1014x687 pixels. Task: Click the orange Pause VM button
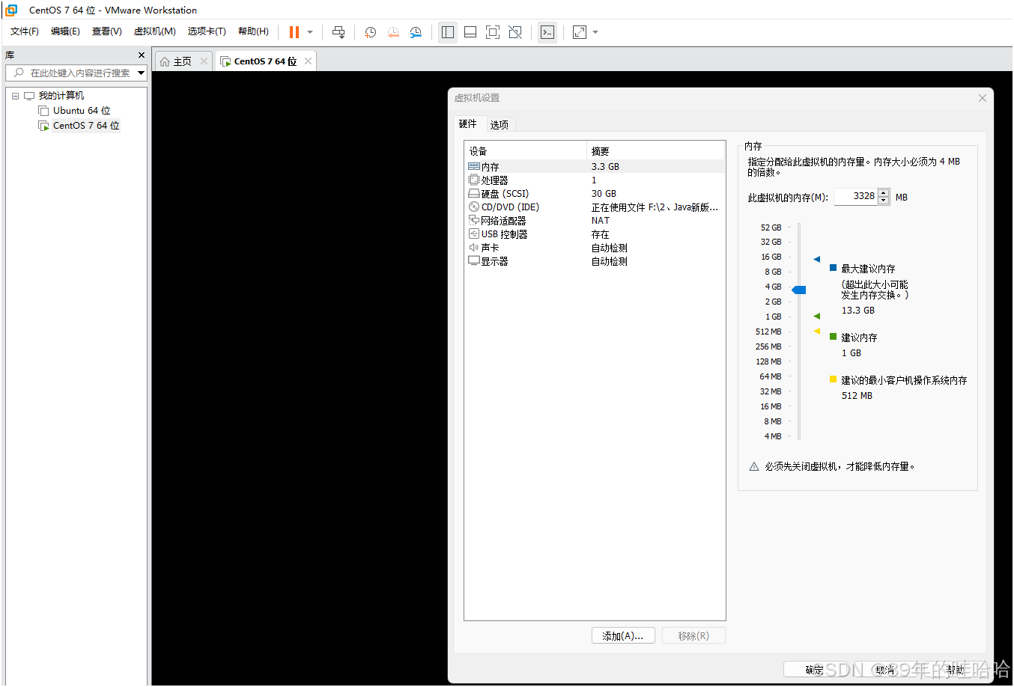[x=294, y=32]
